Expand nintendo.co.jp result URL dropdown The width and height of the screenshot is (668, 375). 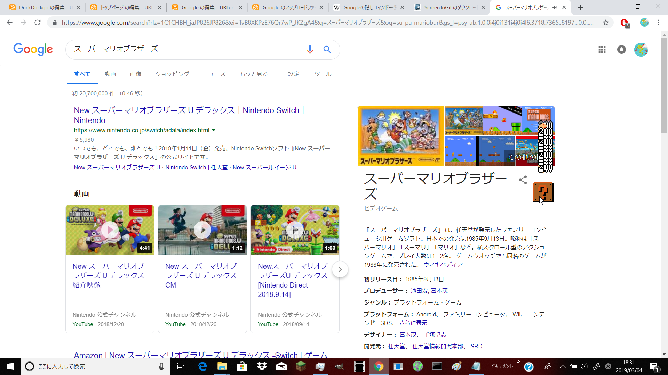(214, 130)
